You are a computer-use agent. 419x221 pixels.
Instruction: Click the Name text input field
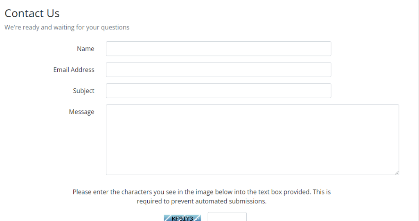click(x=219, y=49)
